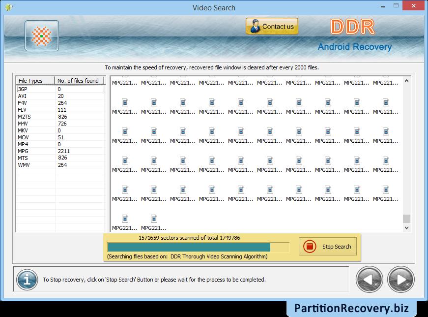Select the M4V file type row
The width and height of the screenshot is (428, 317).
tap(60, 124)
